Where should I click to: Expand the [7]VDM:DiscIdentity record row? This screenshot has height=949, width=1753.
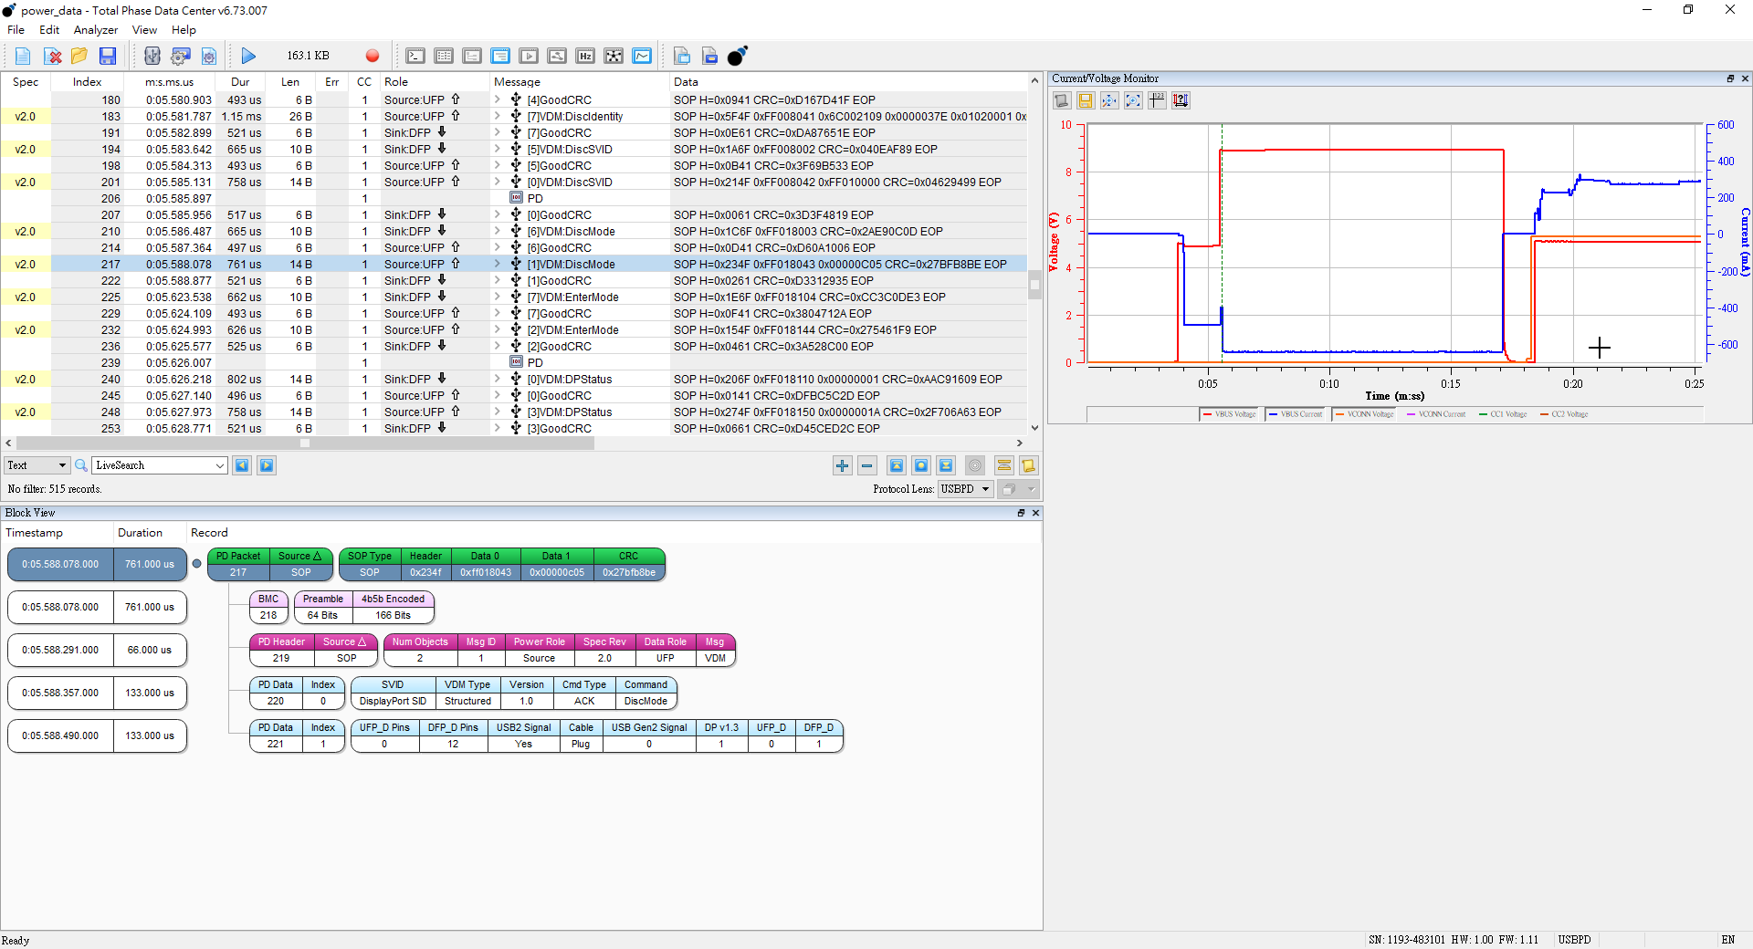[x=498, y=116]
